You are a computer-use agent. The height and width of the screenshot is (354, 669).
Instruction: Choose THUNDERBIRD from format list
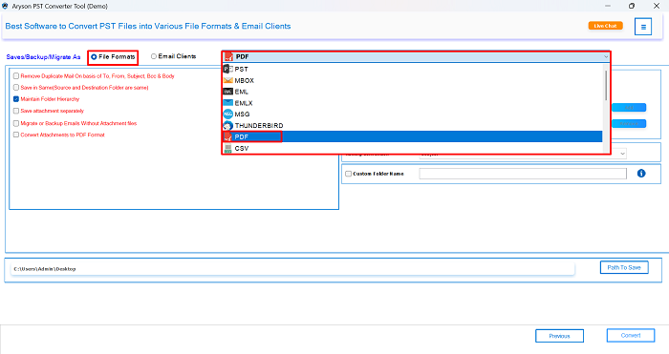point(412,126)
